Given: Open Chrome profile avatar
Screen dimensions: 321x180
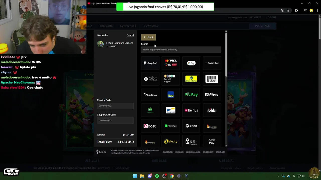Looking at the screenshot, I should [x=311, y=10].
